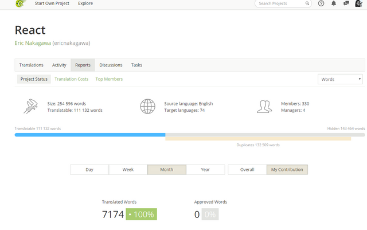Select the Project Status sub-tab
Viewport: 367px width, 230px height.
pos(34,79)
